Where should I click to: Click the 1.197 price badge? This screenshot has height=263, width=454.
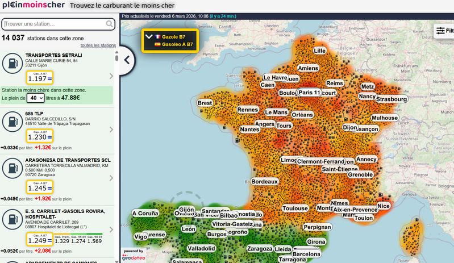click(x=40, y=78)
